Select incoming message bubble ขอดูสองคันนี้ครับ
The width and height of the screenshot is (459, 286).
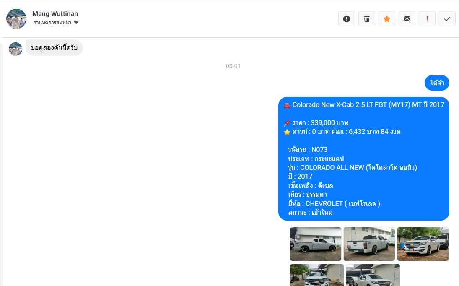[54, 48]
